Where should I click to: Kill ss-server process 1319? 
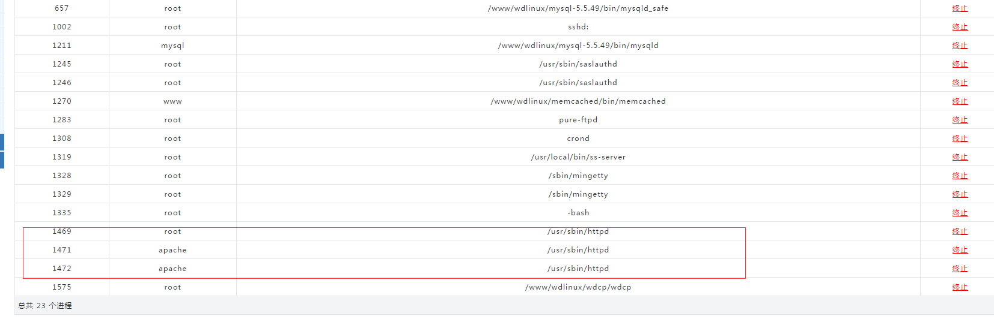pyautogui.click(x=960, y=157)
